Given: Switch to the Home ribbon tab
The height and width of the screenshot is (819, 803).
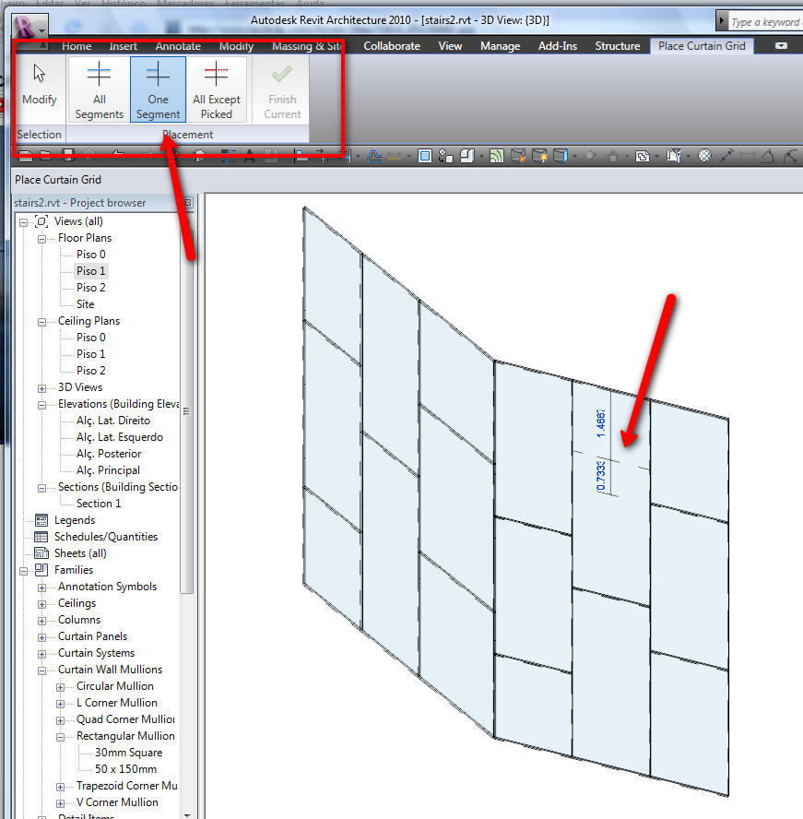Looking at the screenshot, I should click(77, 46).
